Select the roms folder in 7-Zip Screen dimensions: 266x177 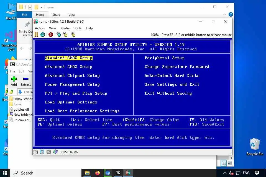coord(17,104)
